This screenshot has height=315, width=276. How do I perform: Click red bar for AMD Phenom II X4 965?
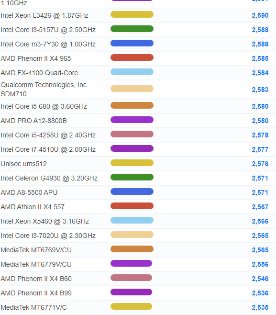click(132, 57)
